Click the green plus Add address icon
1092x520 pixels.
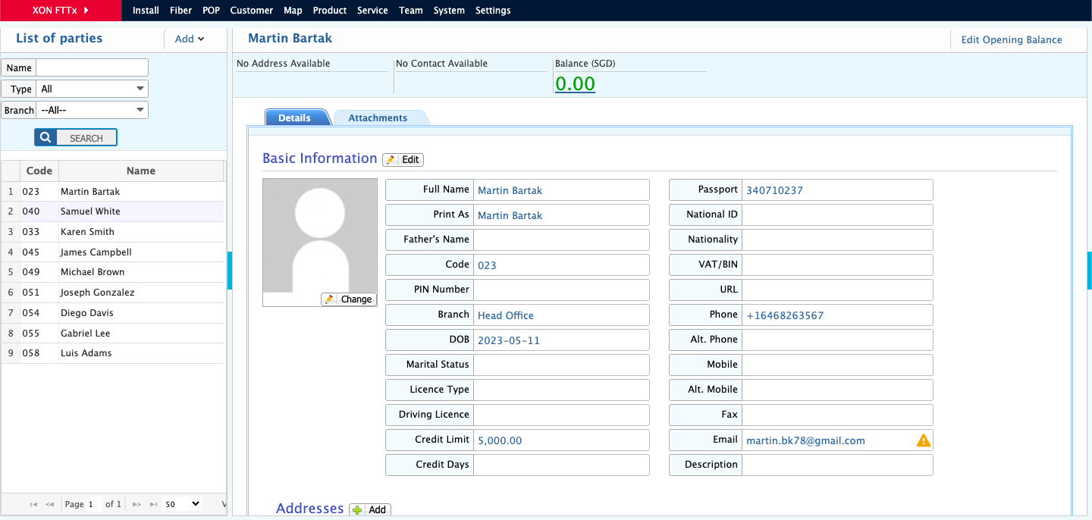click(358, 510)
